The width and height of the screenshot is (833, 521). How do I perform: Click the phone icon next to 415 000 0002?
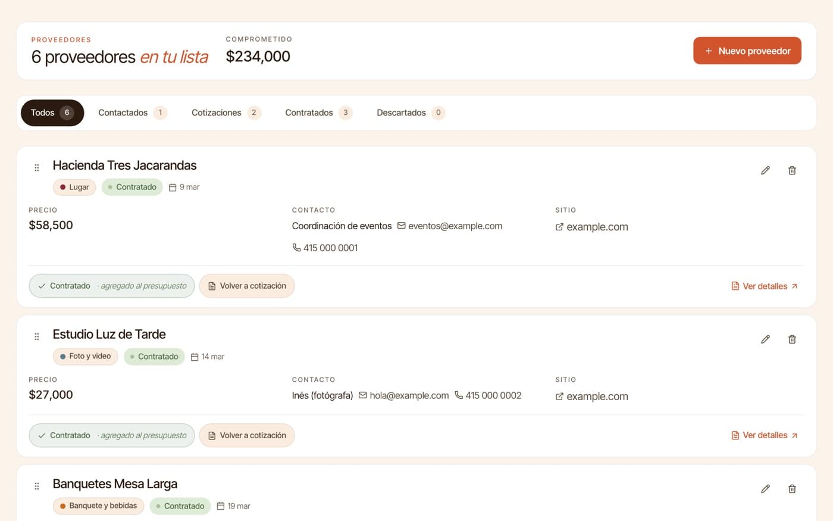[x=459, y=395]
